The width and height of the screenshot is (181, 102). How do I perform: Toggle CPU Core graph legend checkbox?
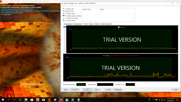(x=119, y=27)
